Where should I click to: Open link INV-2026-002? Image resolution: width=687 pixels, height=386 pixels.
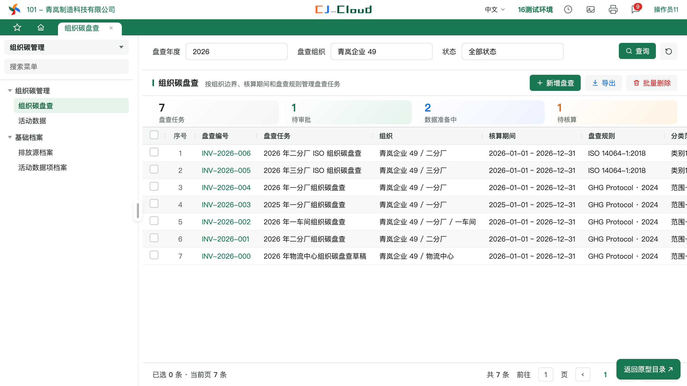[226, 222]
